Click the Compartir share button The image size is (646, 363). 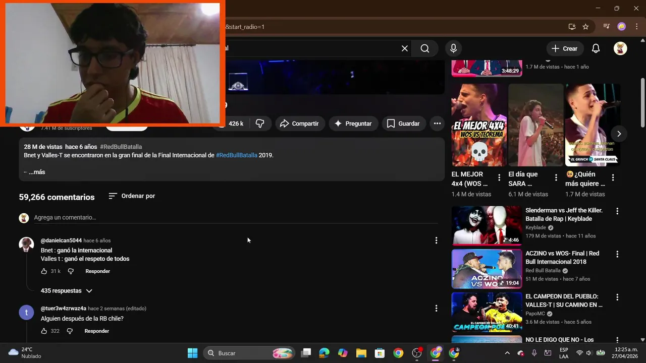[300, 124]
